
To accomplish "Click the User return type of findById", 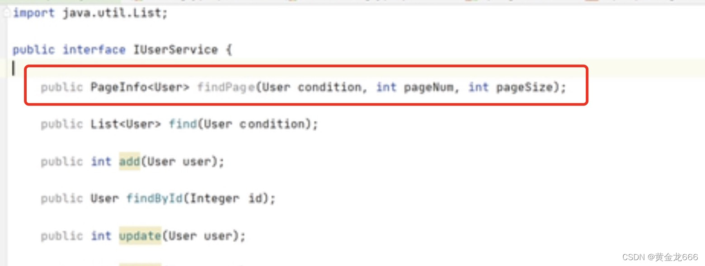I will (105, 198).
